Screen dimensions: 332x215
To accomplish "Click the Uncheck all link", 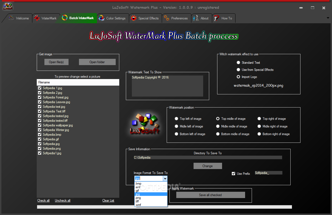I will click(x=63, y=201).
